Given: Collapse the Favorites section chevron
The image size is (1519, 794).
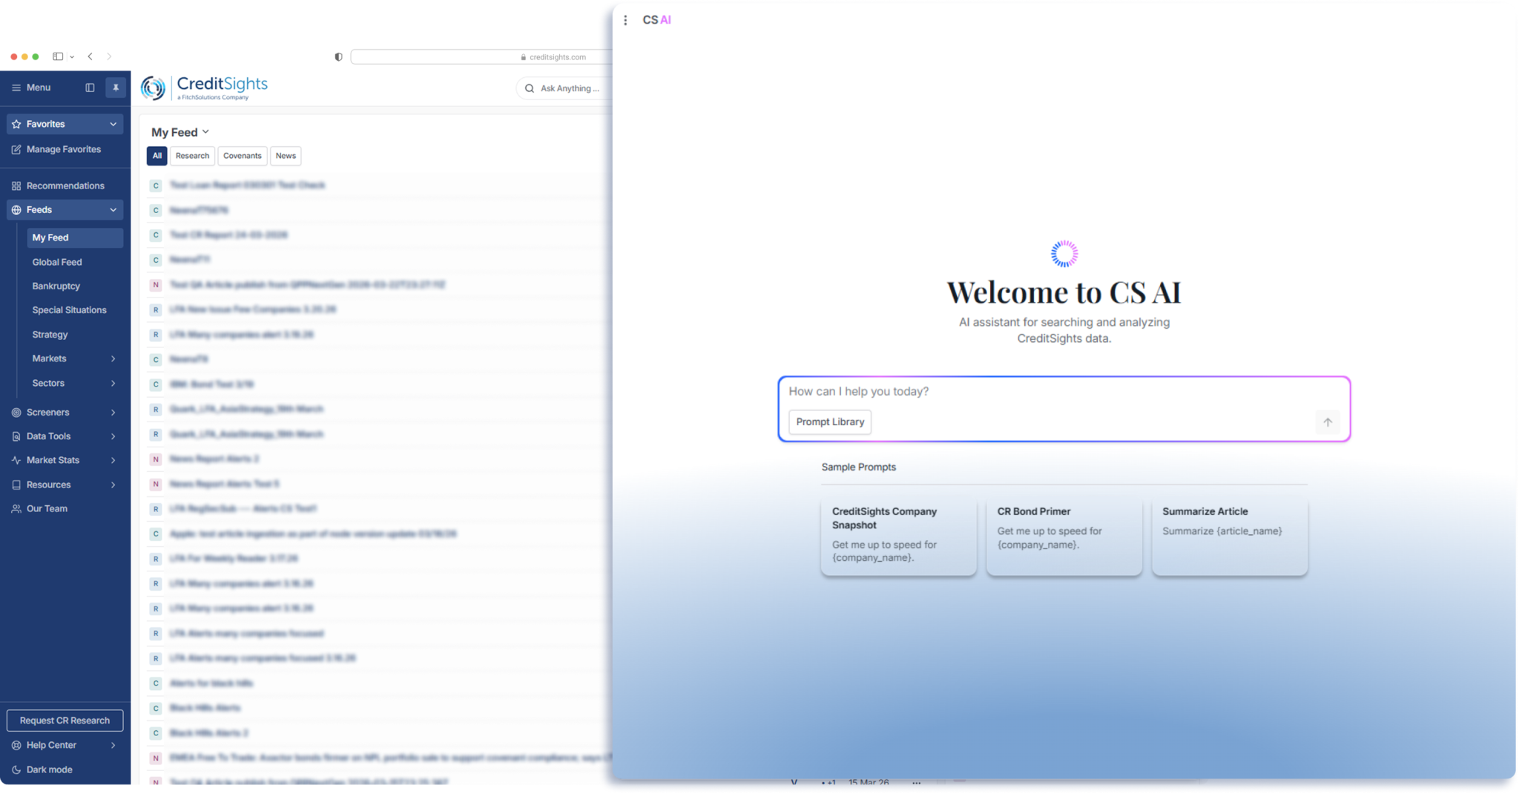Looking at the screenshot, I should (113, 124).
